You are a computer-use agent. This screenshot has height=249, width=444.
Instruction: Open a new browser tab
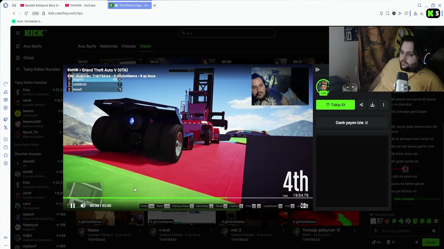[x=154, y=5]
